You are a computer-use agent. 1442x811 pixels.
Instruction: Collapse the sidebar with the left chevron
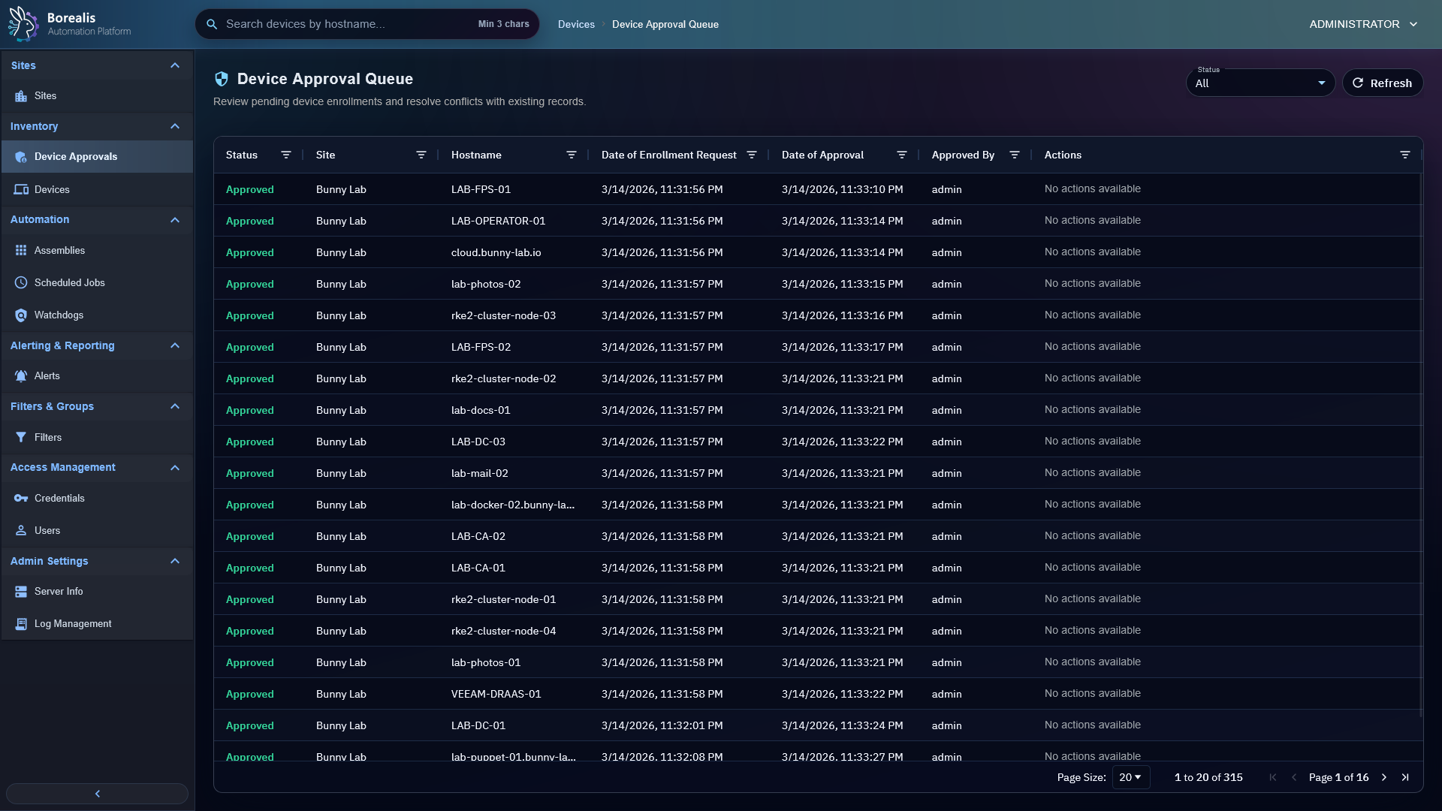[98, 794]
